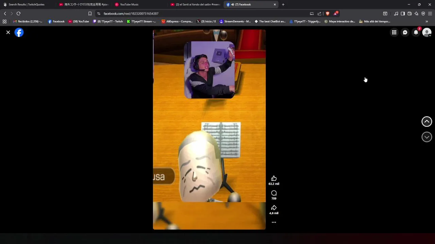The height and width of the screenshot is (244, 435).
Task: Open The best ChatBot bookmark
Action: (x=270, y=21)
